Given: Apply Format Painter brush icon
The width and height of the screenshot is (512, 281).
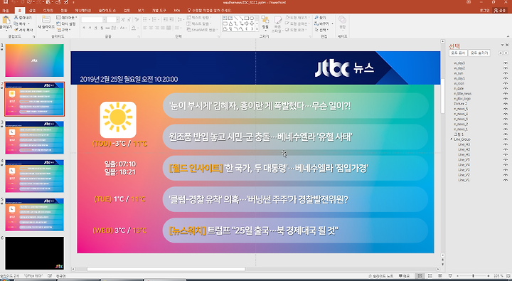Looking at the screenshot, I should coord(16,30).
